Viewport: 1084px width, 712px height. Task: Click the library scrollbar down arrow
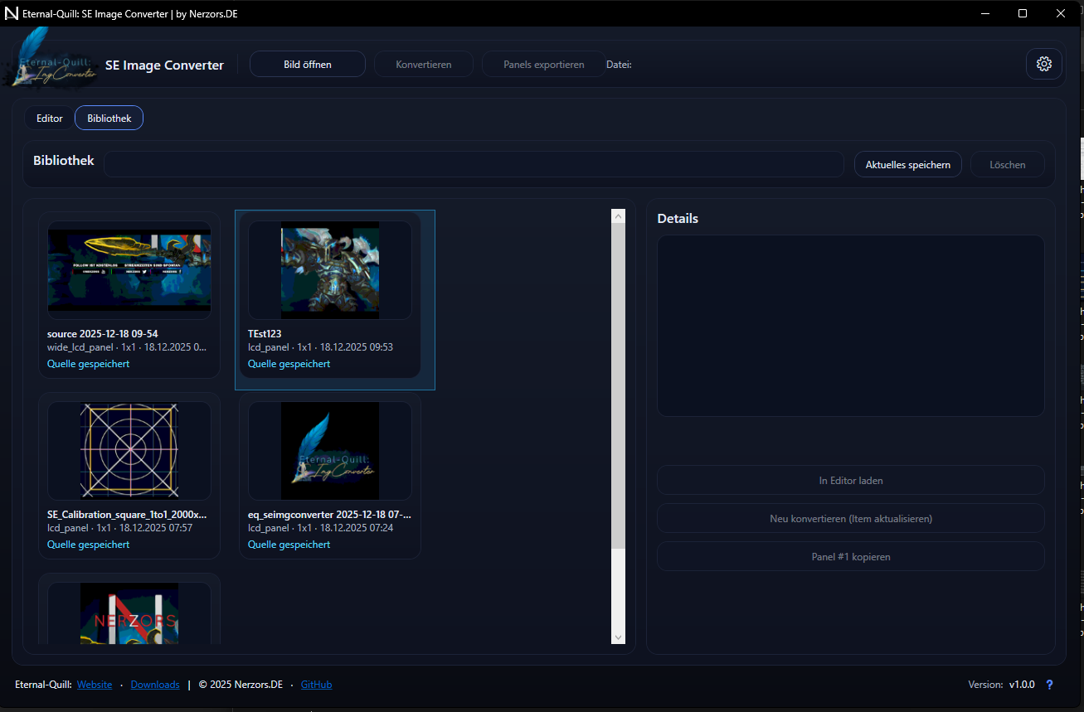[618, 637]
